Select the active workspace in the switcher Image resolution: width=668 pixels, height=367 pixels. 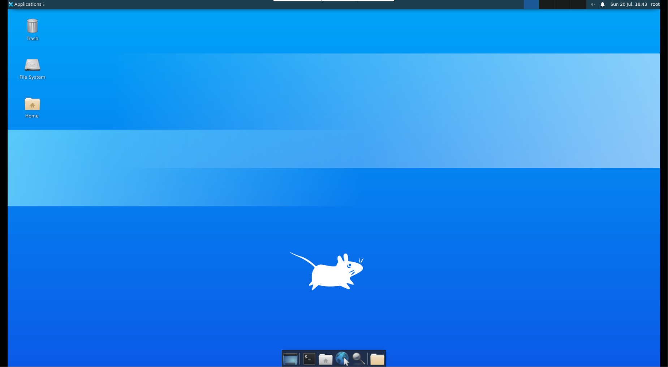click(x=531, y=4)
